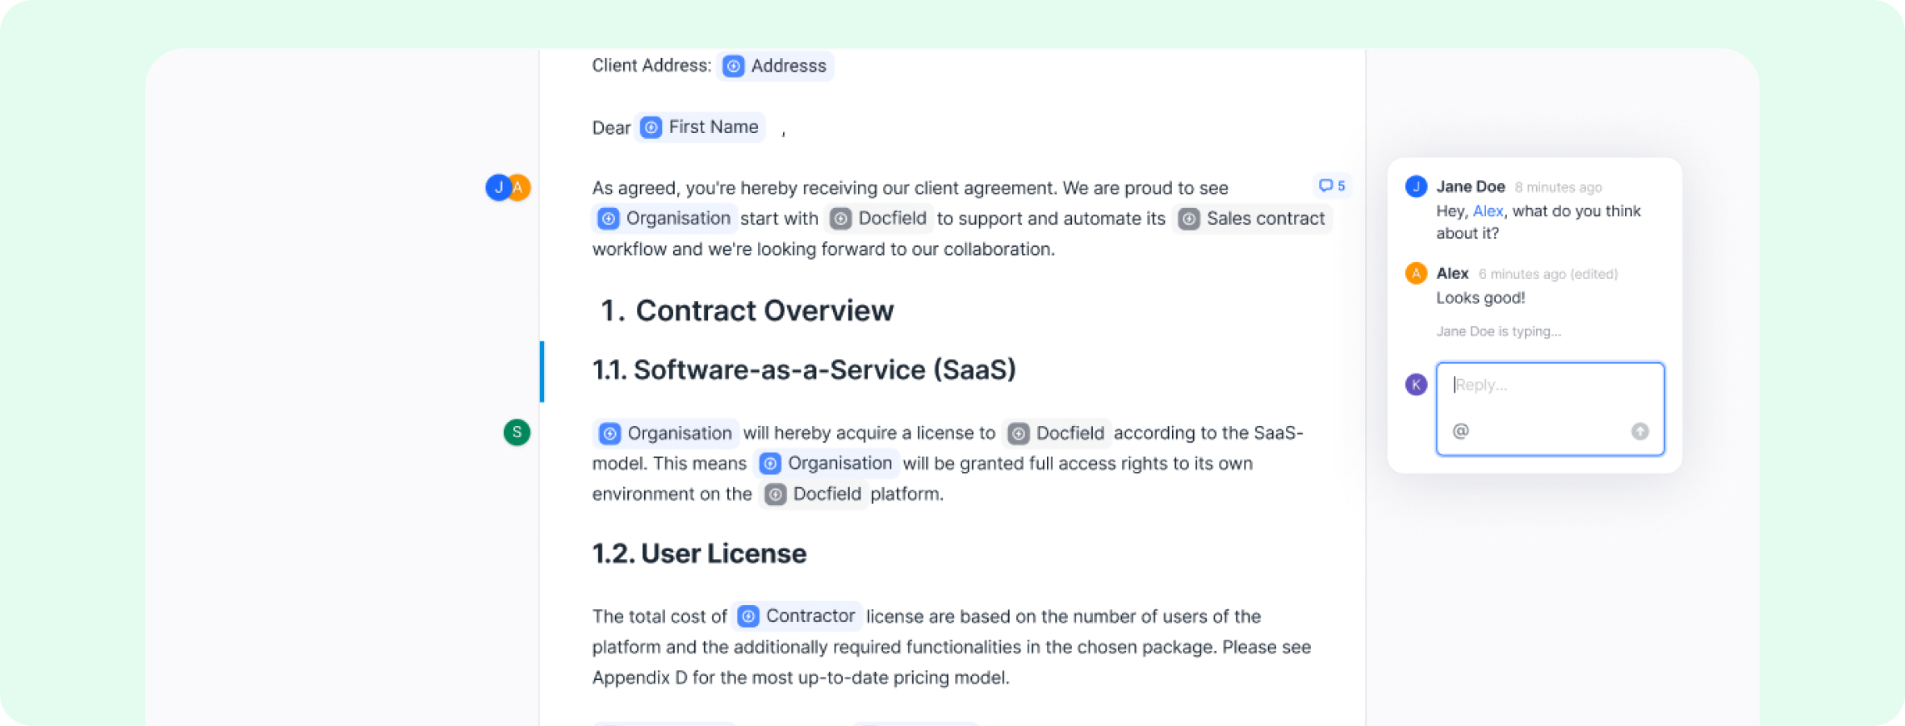Click the blue J collaborator avatar in margin
Viewport: 1905px width, 726px height.
[x=497, y=187]
